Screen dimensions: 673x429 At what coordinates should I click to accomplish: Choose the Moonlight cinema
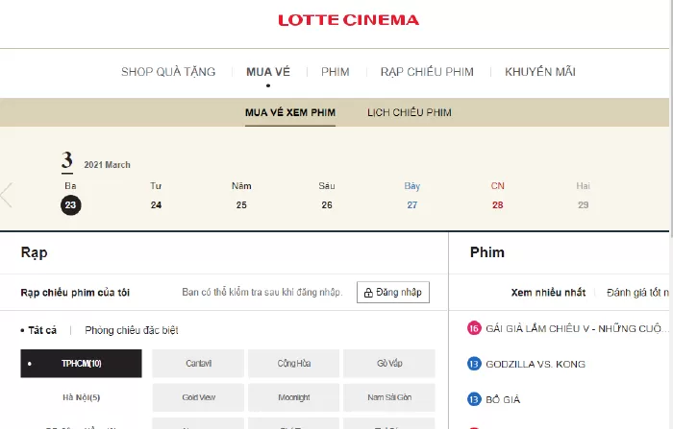click(293, 397)
